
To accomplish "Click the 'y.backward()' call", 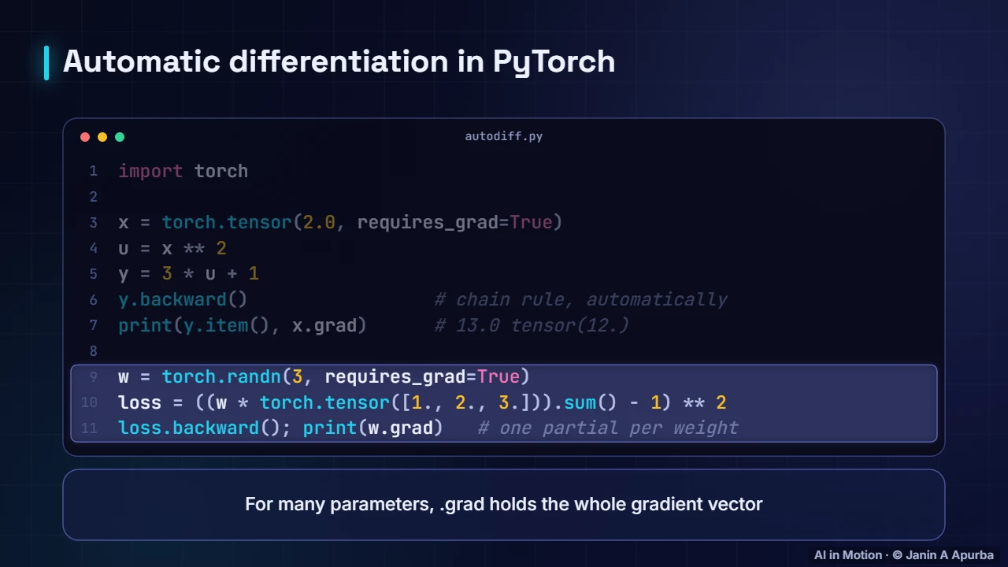I will pyautogui.click(x=183, y=299).
